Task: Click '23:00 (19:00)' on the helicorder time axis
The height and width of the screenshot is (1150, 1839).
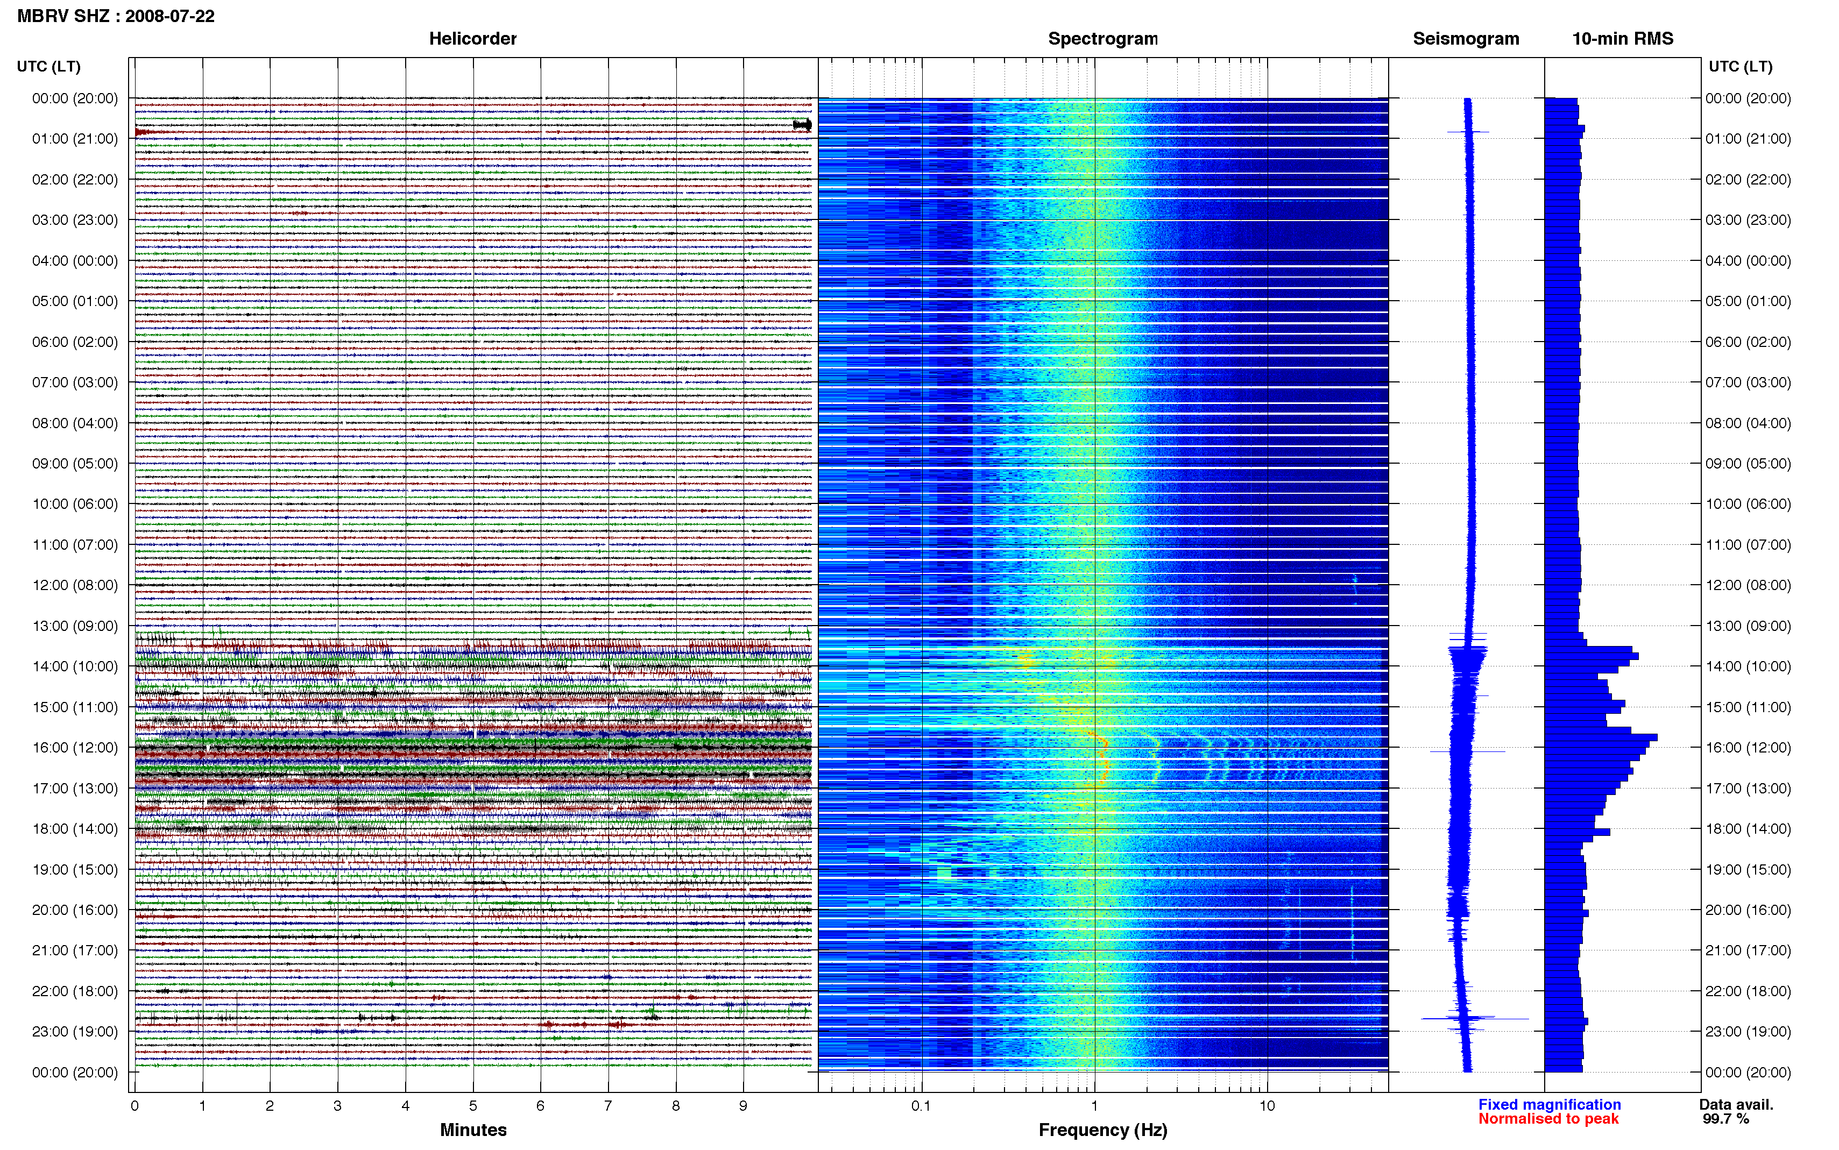Action: pyautogui.click(x=75, y=1032)
